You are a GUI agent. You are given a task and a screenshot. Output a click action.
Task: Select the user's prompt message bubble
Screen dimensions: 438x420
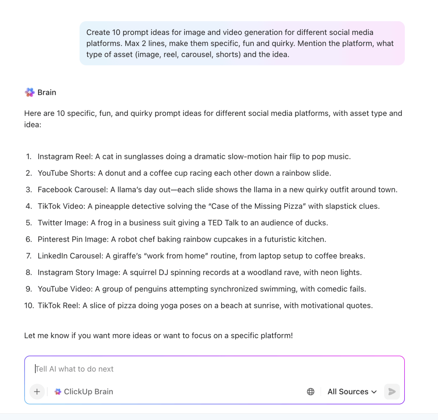tap(241, 43)
